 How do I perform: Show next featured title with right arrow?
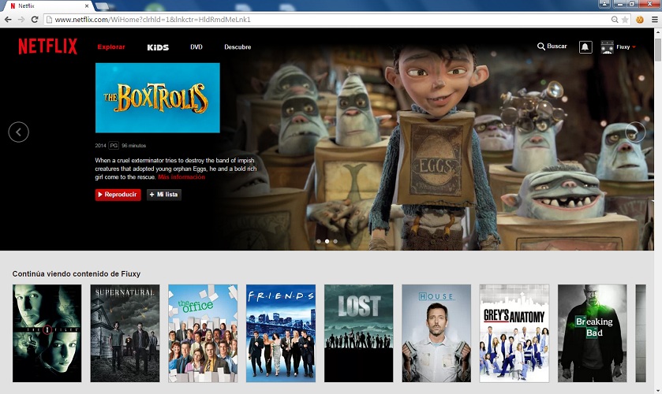coord(635,132)
